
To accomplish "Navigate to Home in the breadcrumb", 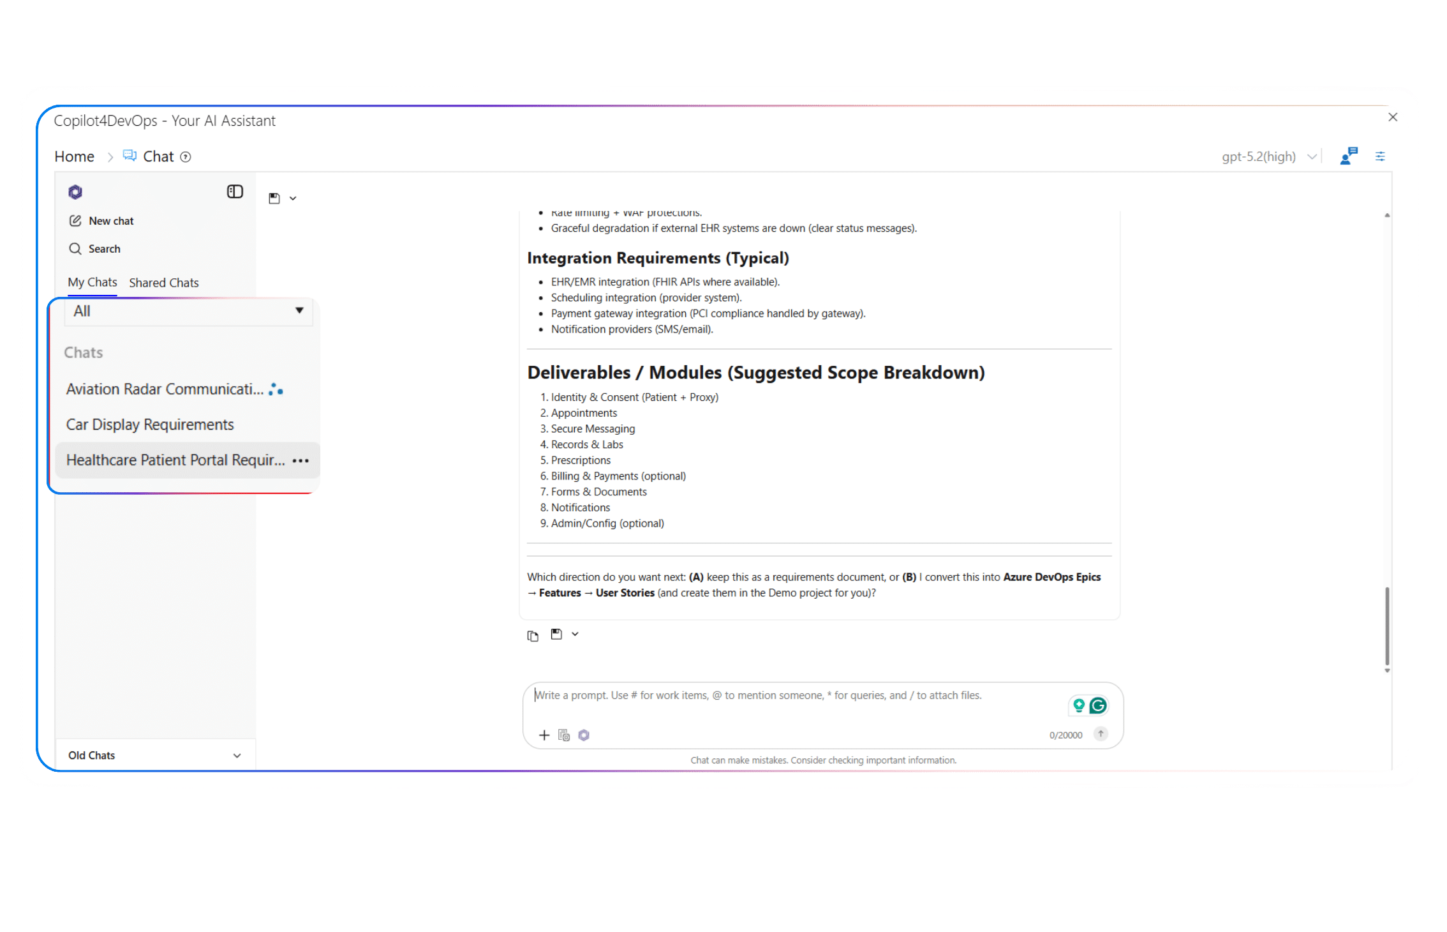I will click(74, 156).
